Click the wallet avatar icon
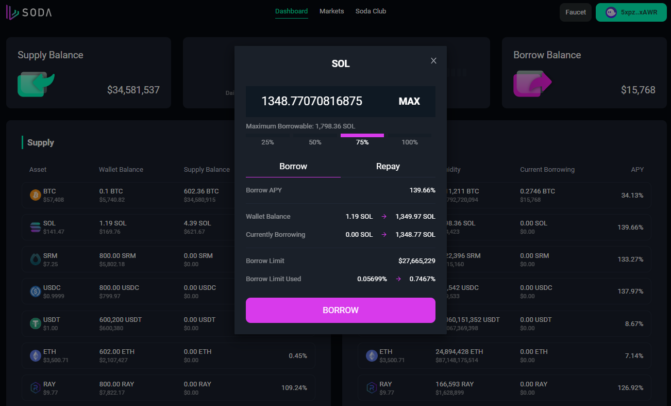Viewport: 671px width, 406px height. 611,12
